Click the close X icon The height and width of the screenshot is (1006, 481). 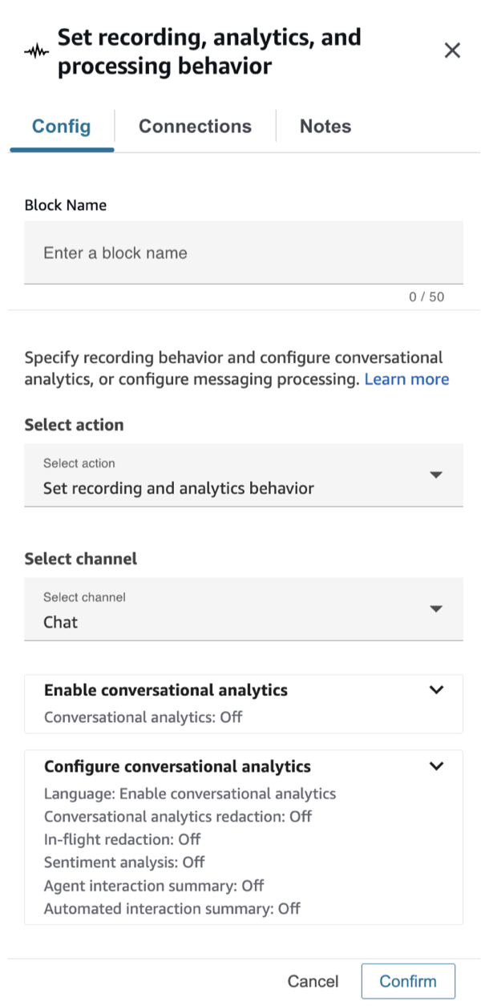[x=452, y=50]
